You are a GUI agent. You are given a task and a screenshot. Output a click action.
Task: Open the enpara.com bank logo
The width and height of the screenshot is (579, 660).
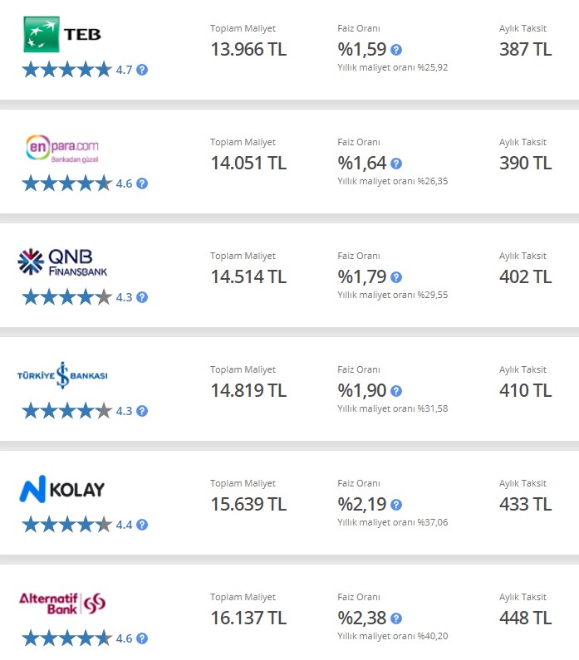click(62, 148)
